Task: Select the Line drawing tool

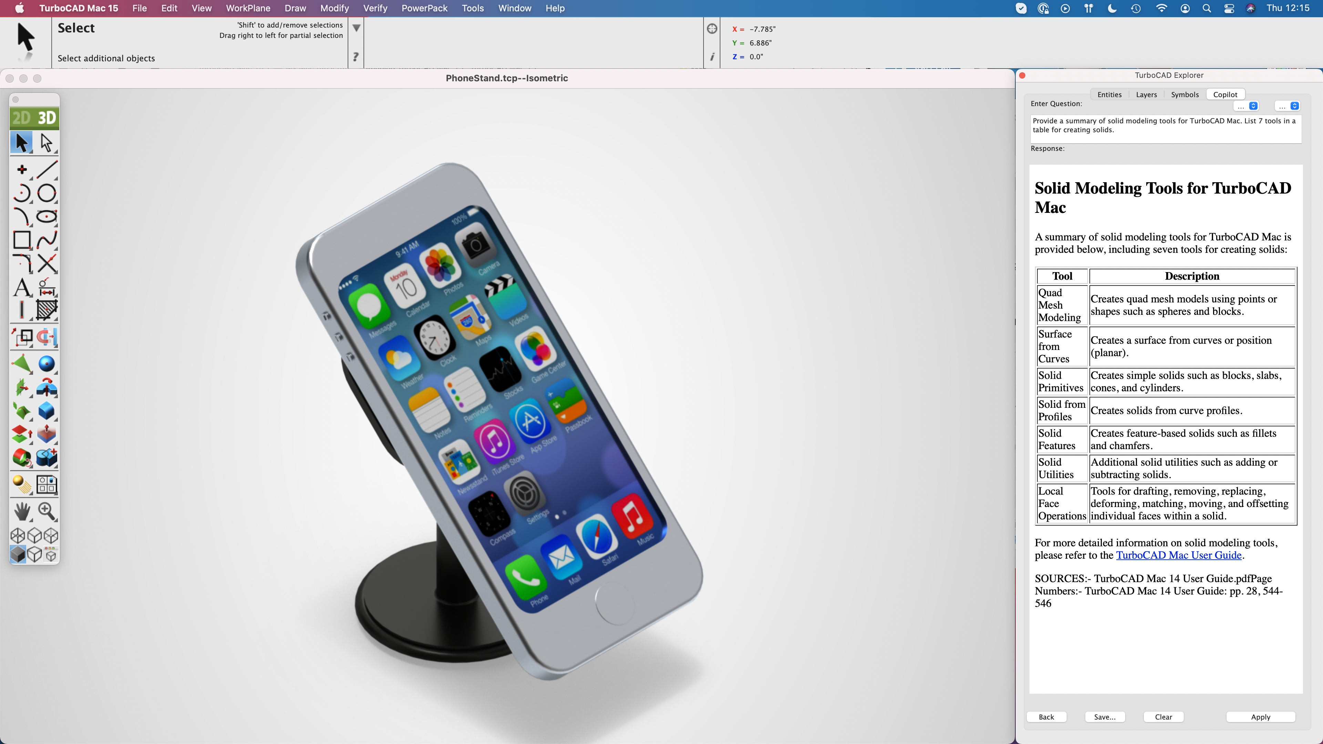Action: click(47, 169)
